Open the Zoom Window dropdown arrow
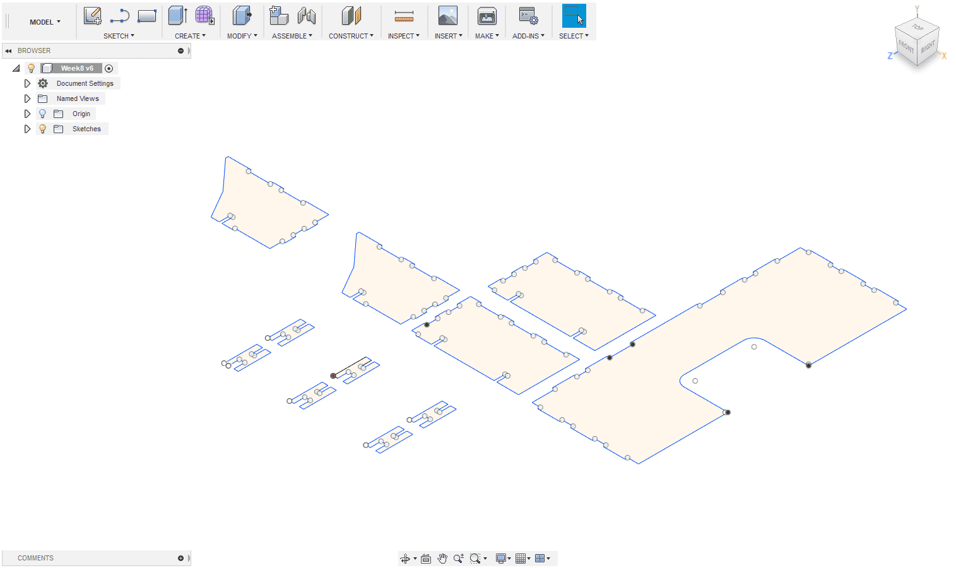Viewport: 956px width, 568px height. 485,559
